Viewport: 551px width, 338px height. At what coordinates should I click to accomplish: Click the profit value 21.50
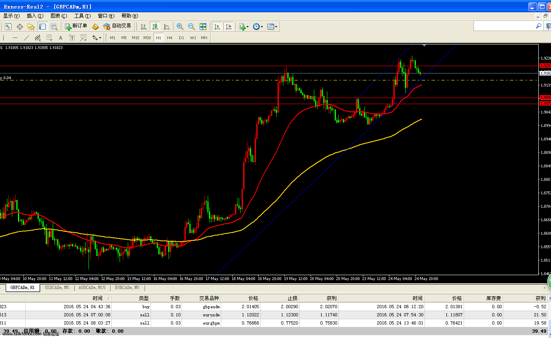tap(540, 315)
